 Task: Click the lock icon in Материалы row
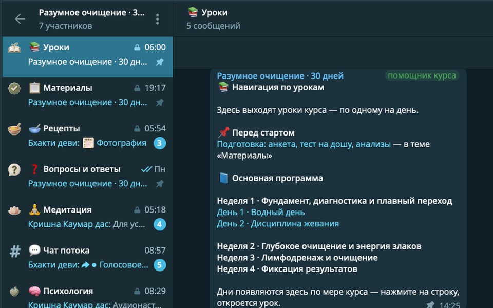(137, 88)
